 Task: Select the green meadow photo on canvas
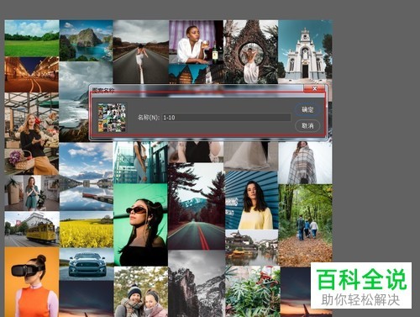[32, 38]
